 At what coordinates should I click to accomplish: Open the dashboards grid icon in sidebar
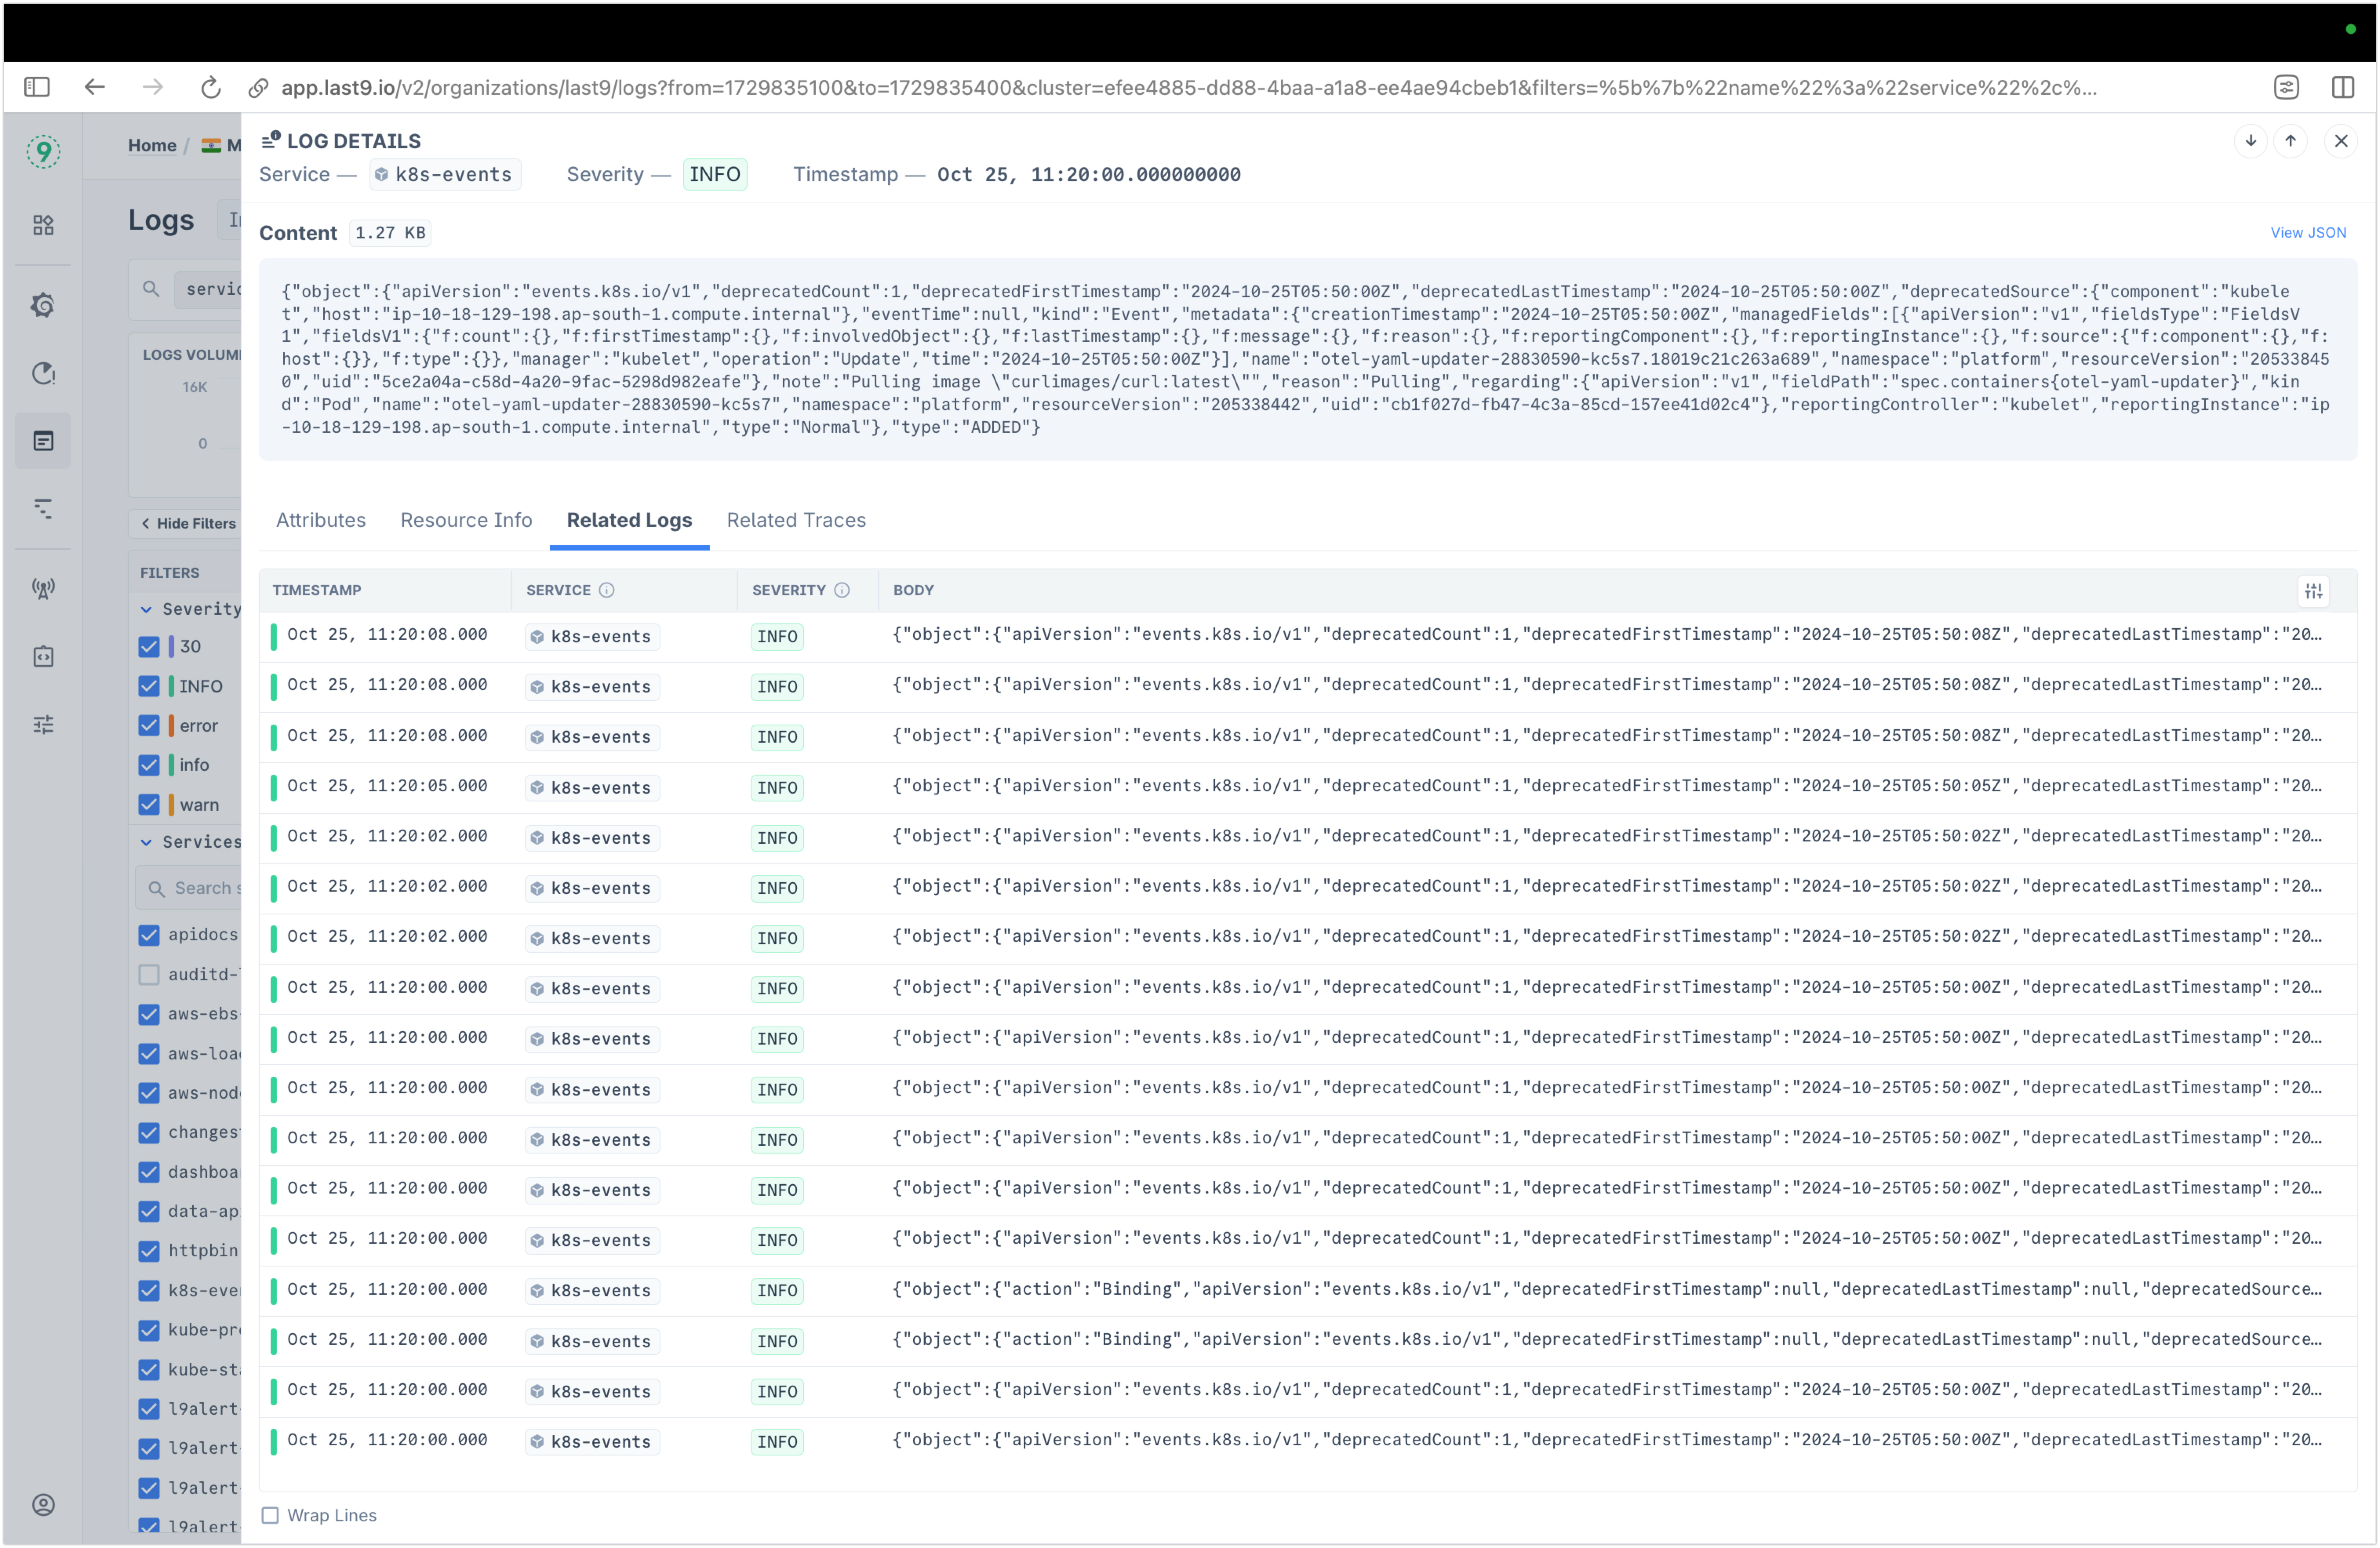pos(43,225)
